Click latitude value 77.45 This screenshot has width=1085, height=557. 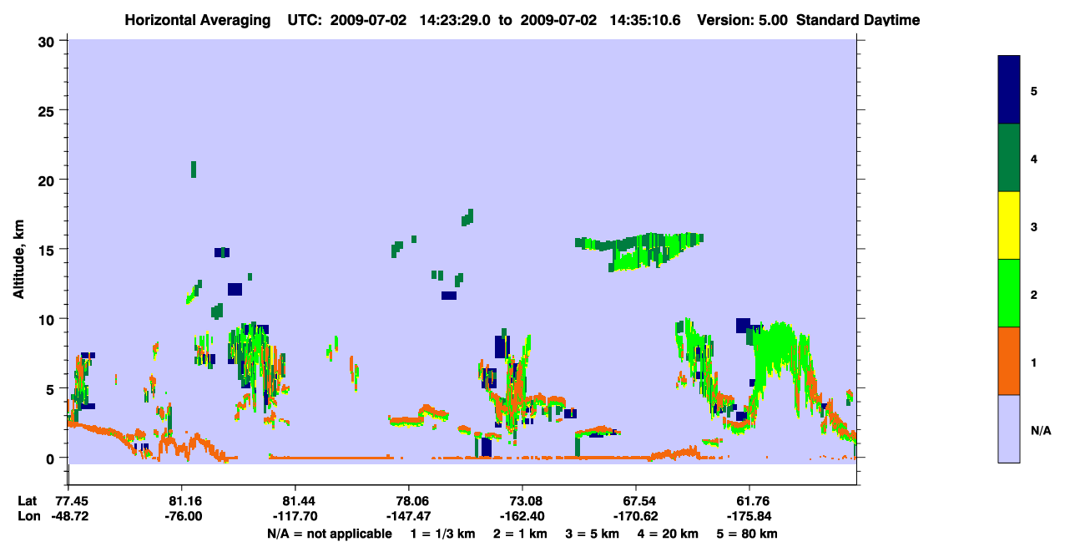[x=68, y=501]
